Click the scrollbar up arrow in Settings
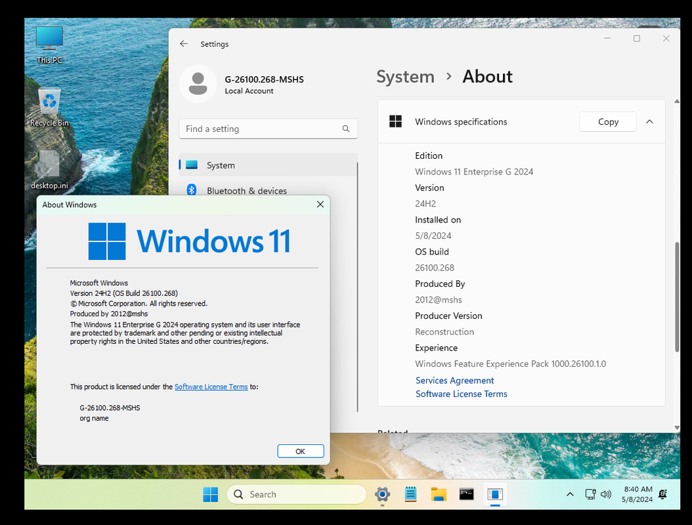692x525 pixels. point(676,102)
